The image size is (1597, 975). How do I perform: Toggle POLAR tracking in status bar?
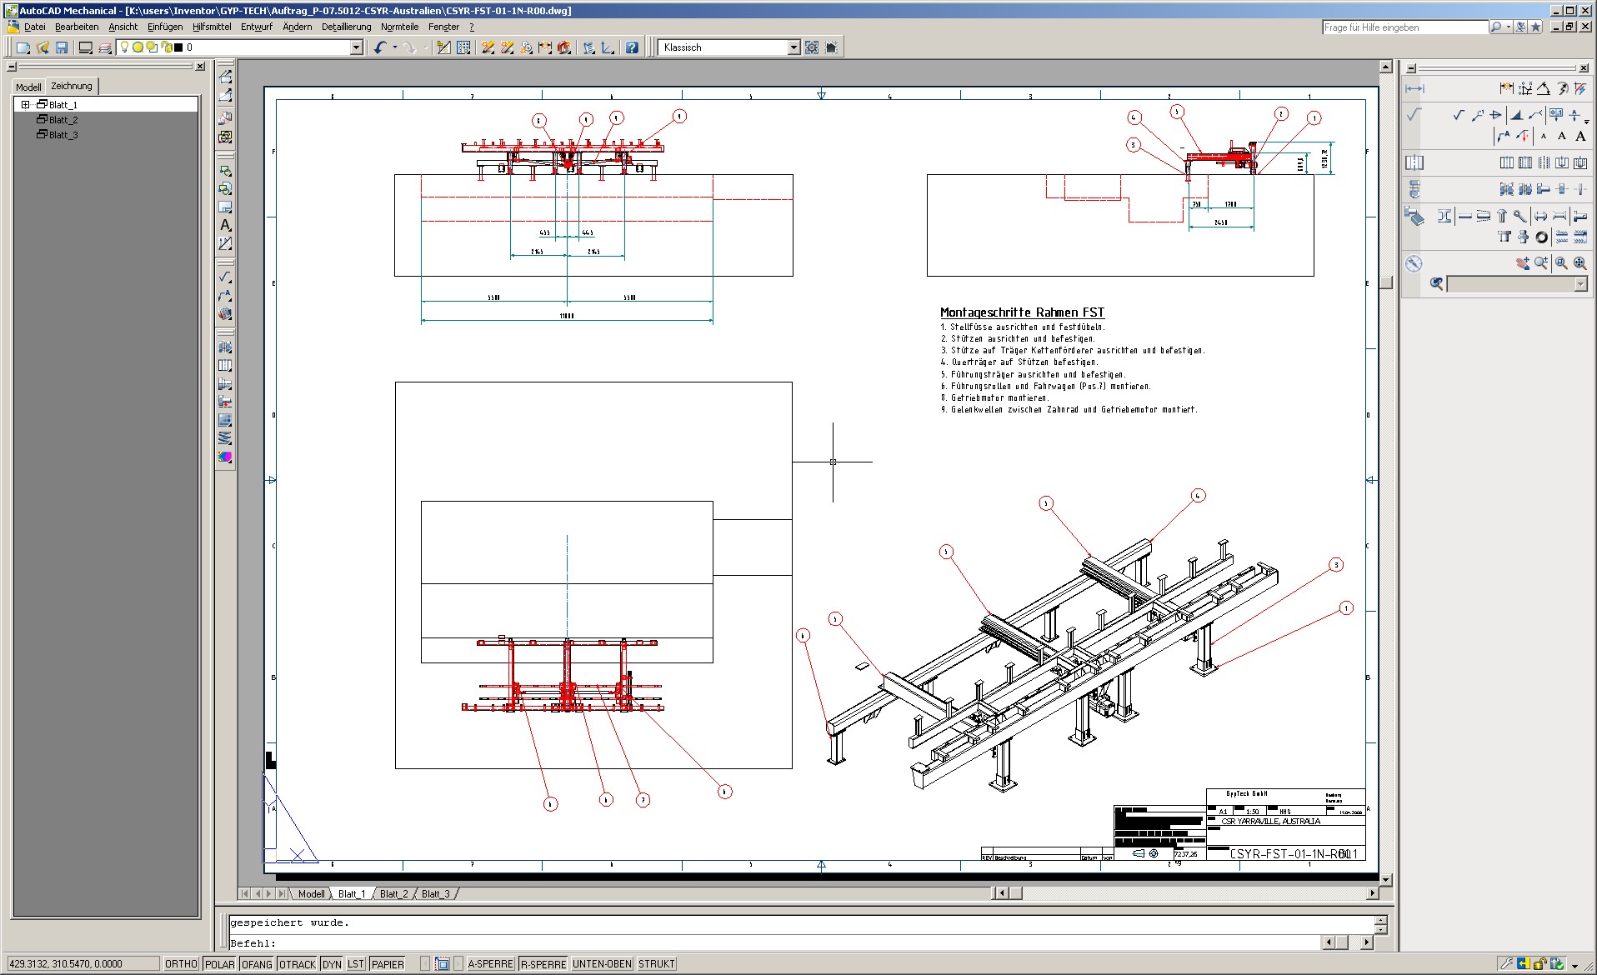pyautogui.click(x=220, y=964)
